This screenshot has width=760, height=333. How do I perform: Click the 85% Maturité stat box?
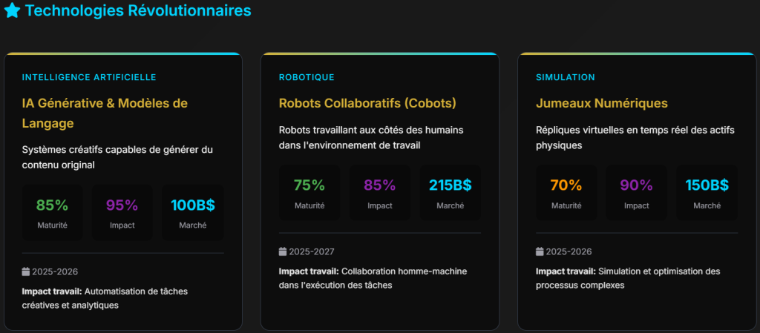tap(52, 213)
